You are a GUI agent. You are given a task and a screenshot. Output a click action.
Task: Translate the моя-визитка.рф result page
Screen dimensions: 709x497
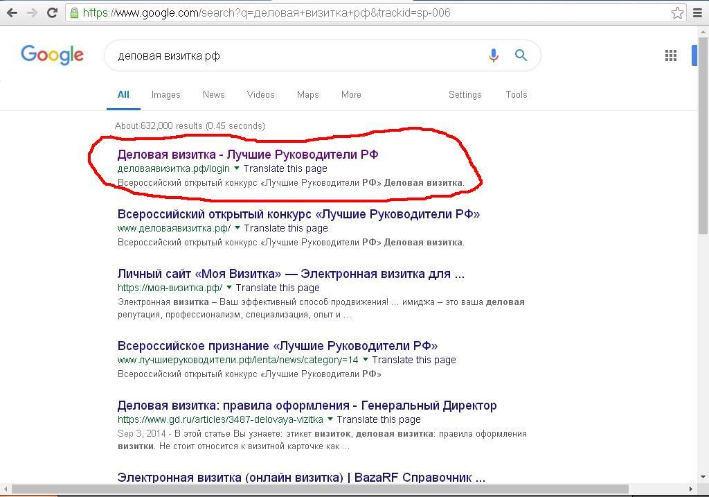(x=278, y=288)
